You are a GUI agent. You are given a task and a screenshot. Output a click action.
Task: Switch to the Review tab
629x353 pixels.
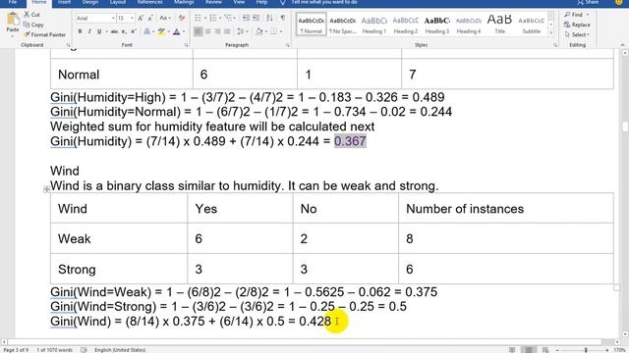[214, 2]
